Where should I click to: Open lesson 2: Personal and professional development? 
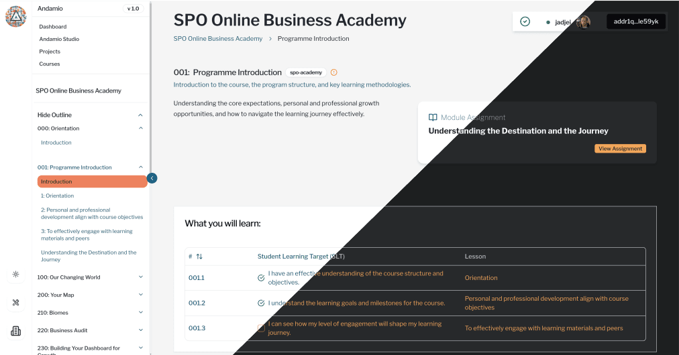tap(92, 214)
